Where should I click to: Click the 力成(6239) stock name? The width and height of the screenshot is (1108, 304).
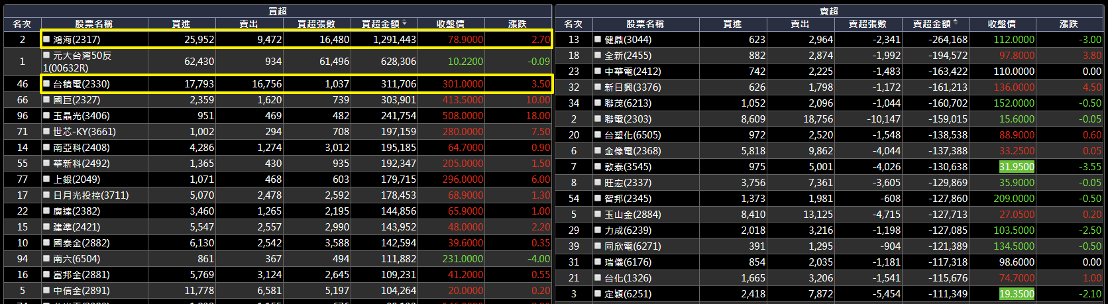tap(628, 230)
